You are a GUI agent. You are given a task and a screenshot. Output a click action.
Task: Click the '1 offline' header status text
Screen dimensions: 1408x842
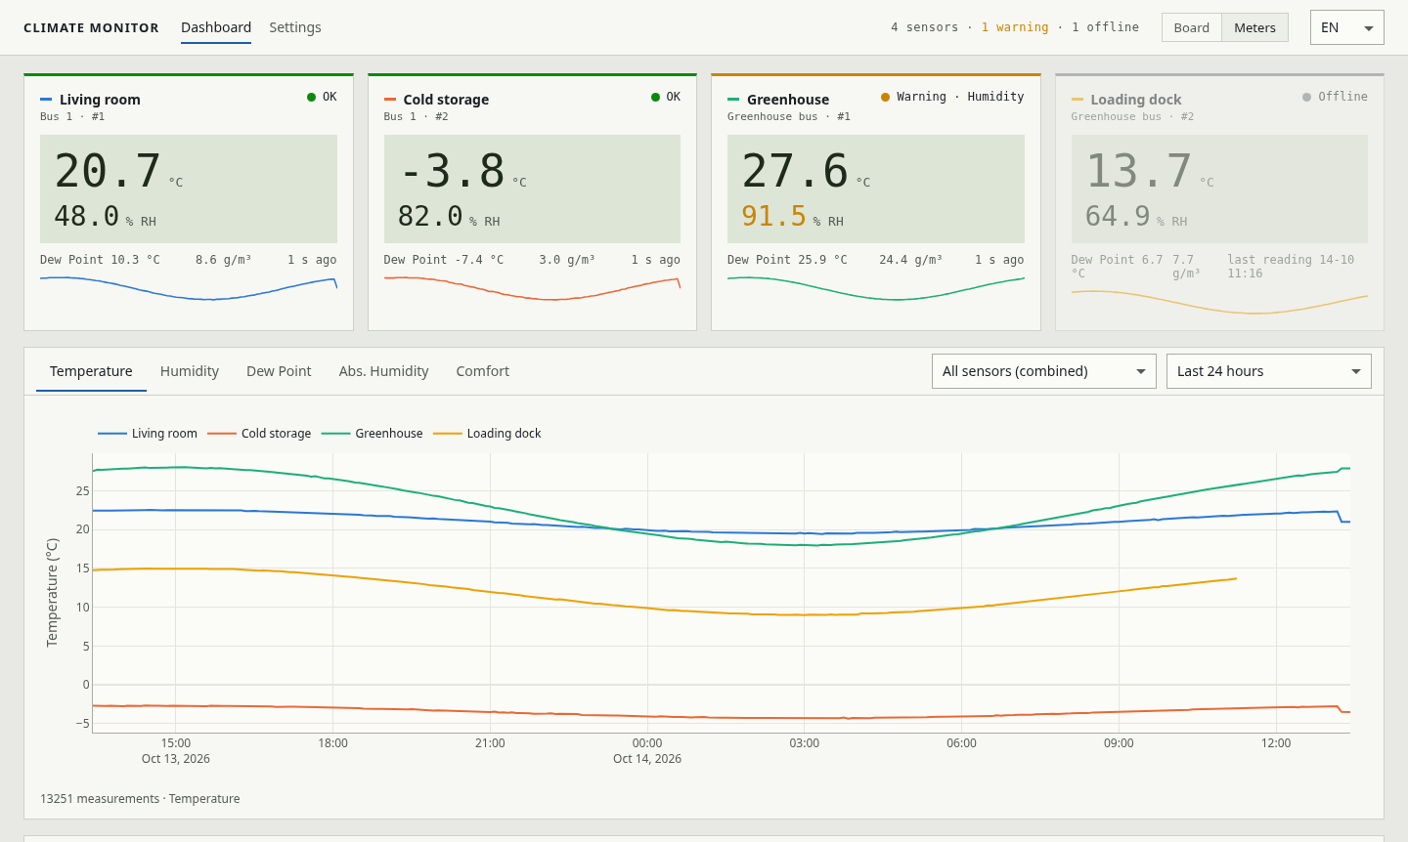click(x=1105, y=27)
